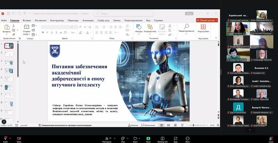Switch to the Вставка ribbon tab
The image size is (278, 143).
click(x=27, y=20)
